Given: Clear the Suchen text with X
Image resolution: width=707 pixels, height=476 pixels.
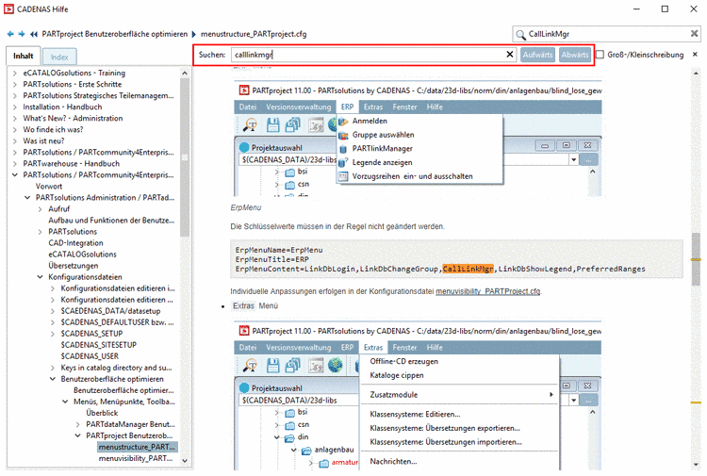Looking at the screenshot, I should click(x=509, y=55).
